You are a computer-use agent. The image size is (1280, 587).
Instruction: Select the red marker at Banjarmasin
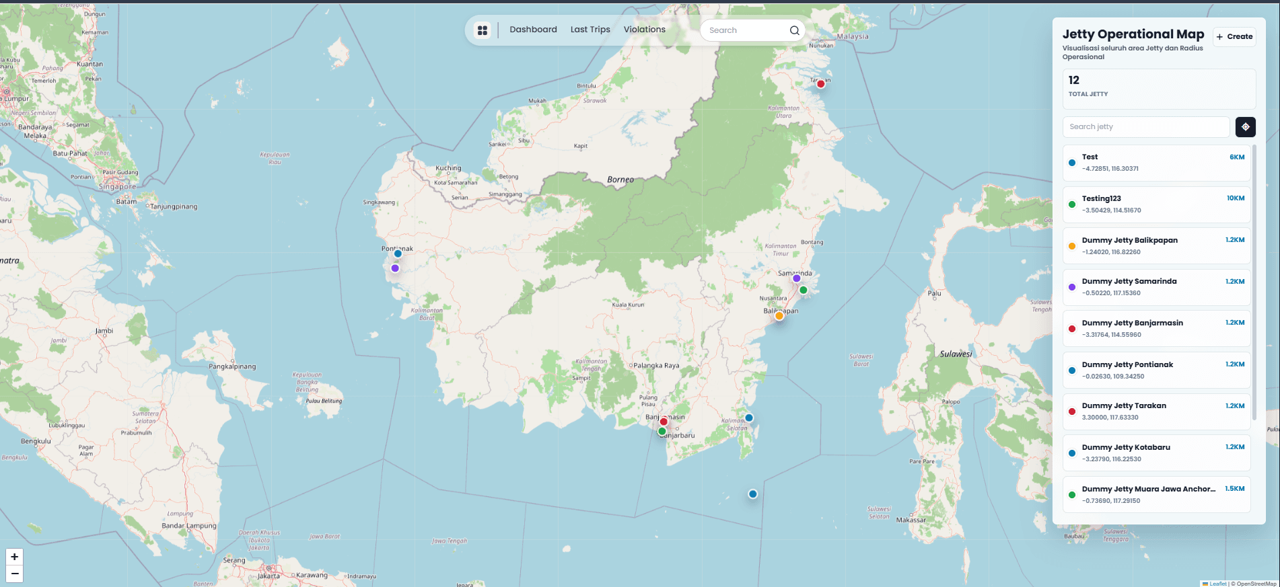point(664,422)
